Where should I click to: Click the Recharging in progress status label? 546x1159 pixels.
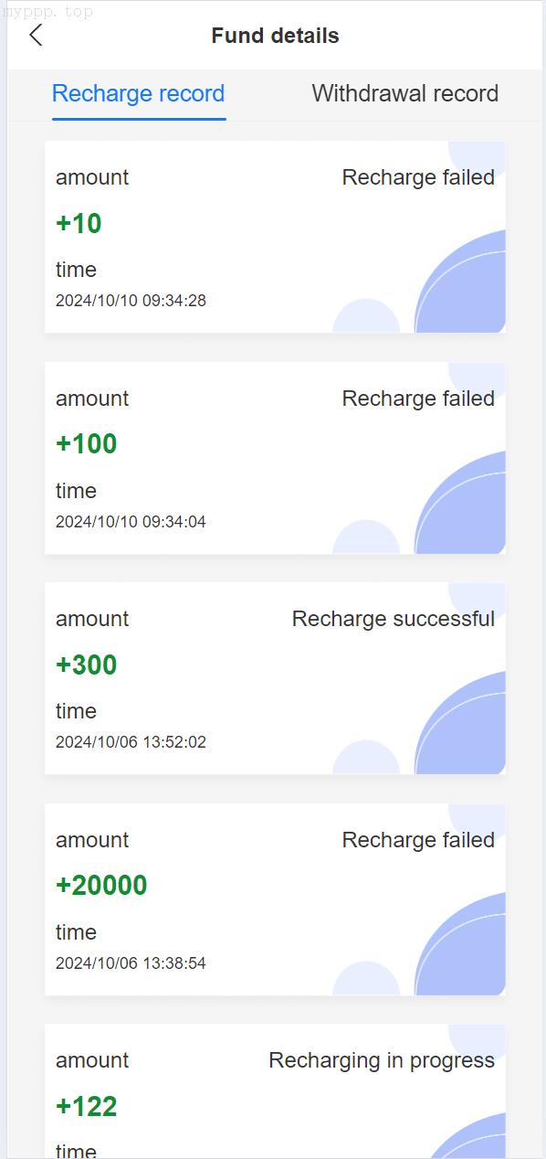point(382,1060)
